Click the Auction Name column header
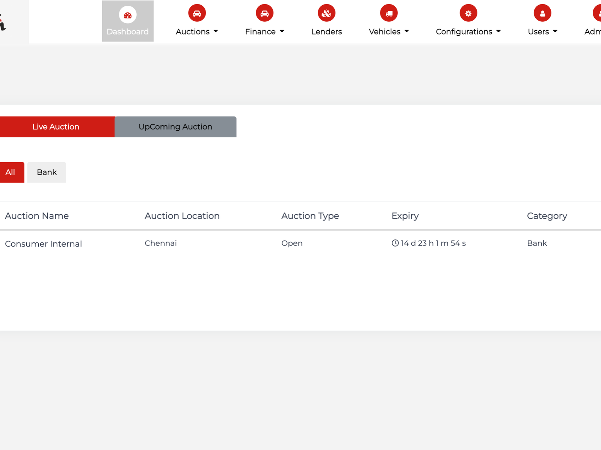Viewport: 601px width, 450px height. [37, 216]
